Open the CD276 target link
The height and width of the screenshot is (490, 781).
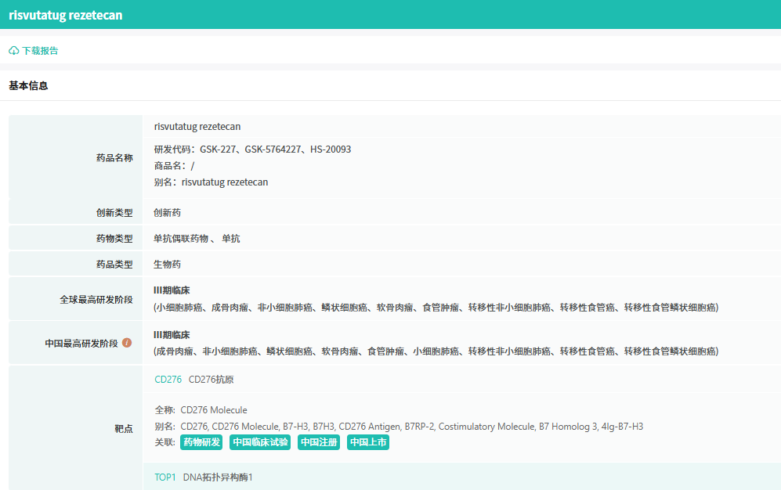point(168,380)
